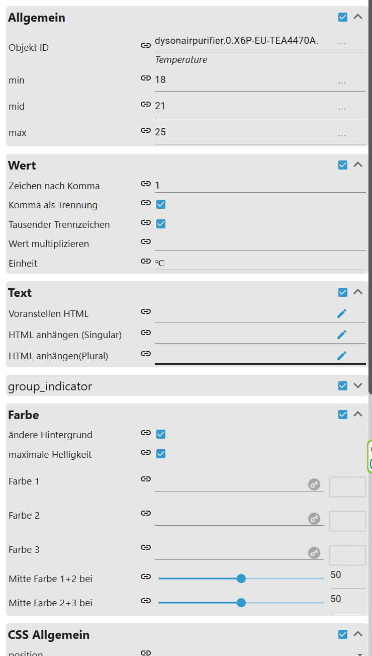Open editor for HTML anhängen(Plural)
Image resolution: width=372 pixels, height=656 pixels.
342,356
